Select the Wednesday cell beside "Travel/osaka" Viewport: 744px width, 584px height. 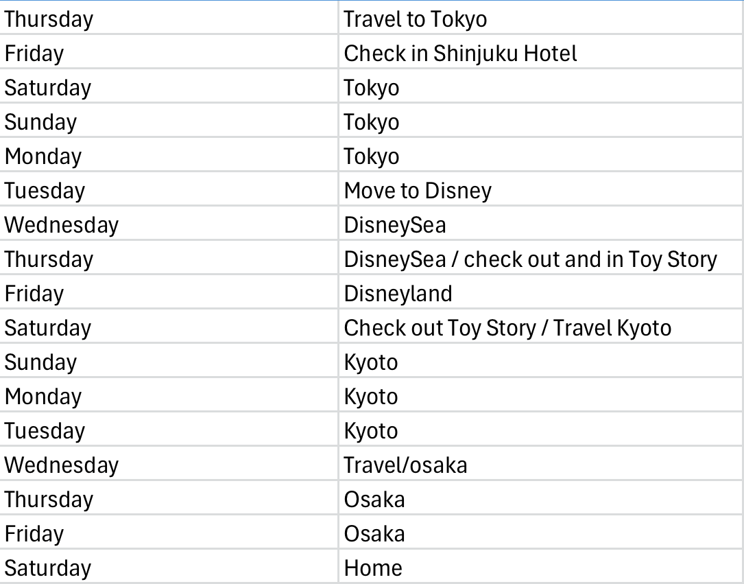click(62, 465)
